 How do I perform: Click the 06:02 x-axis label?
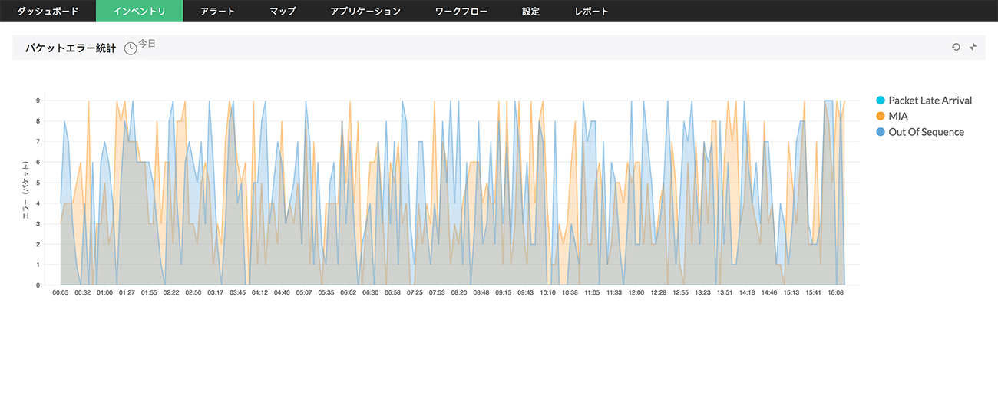[348, 292]
